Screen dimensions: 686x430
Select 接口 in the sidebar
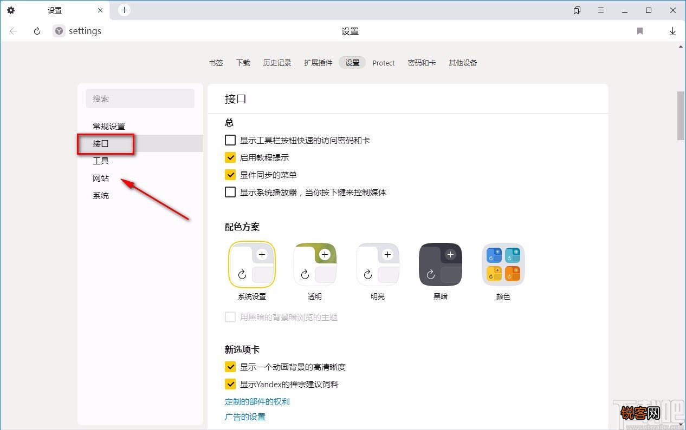(x=140, y=143)
